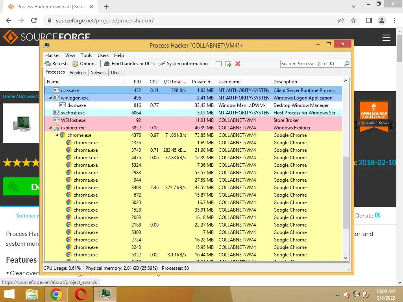The width and height of the screenshot is (403, 302).
Task: Open a new browser tab
Action: 106,7
